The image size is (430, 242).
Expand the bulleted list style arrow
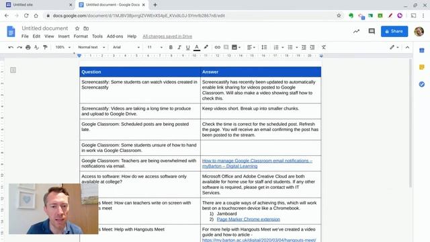pyautogui.click(x=296, y=48)
